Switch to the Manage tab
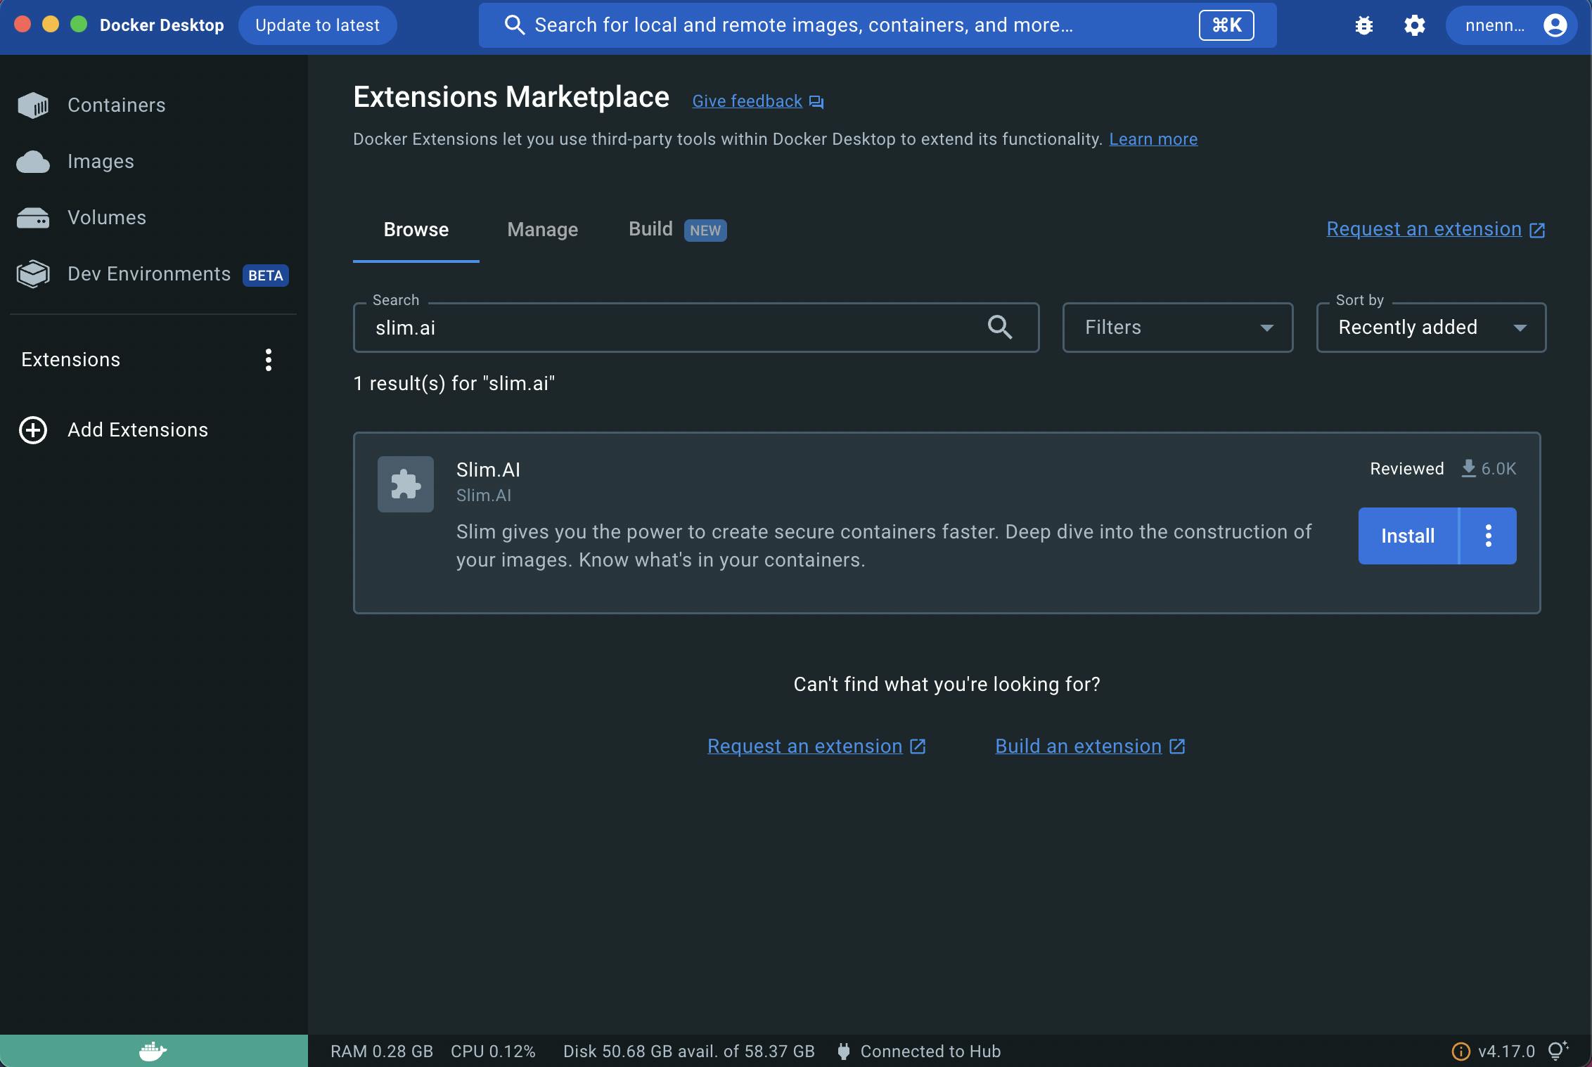The height and width of the screenshot is (1067, 1592). coord(543,230)
